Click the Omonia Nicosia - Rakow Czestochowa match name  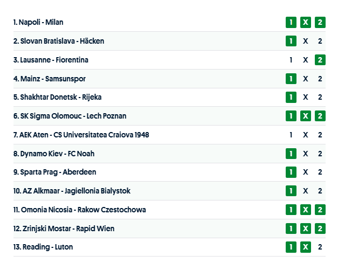(80, 210)
